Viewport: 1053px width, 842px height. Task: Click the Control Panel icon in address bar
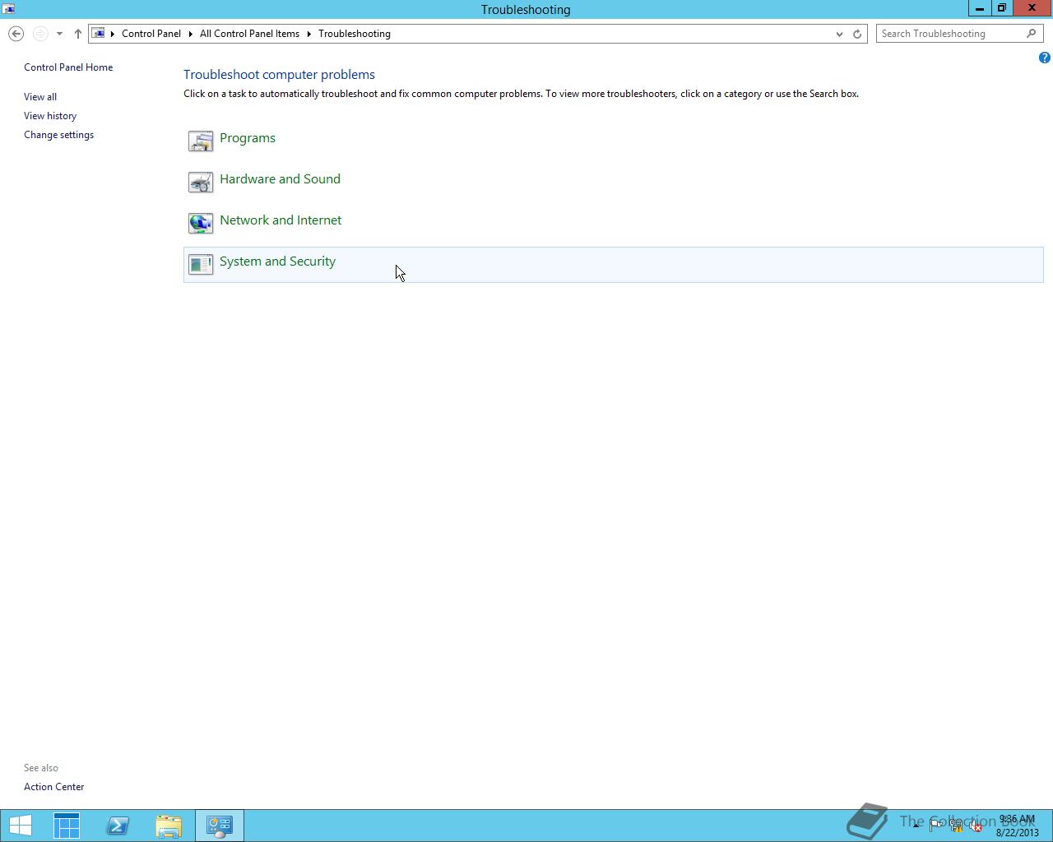(x=98, y=34)
